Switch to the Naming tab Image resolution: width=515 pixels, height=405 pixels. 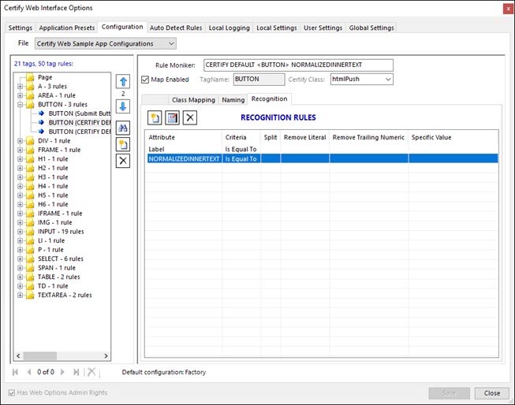tap(233, 100)
